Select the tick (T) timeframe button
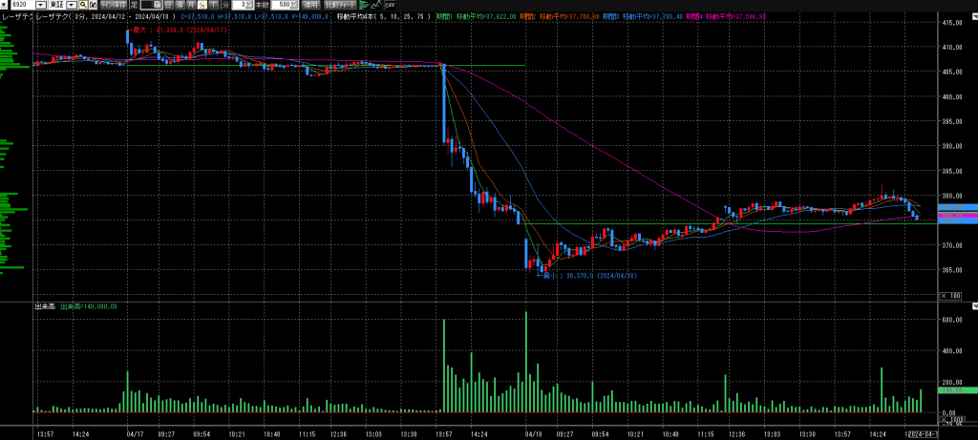This screenshot has width=978, height=440. [x=213, y=5]
